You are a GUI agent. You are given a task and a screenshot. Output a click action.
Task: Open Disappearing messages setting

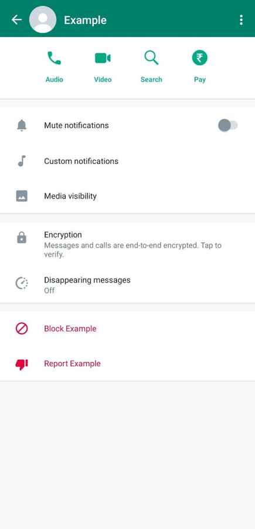(128, 284)
